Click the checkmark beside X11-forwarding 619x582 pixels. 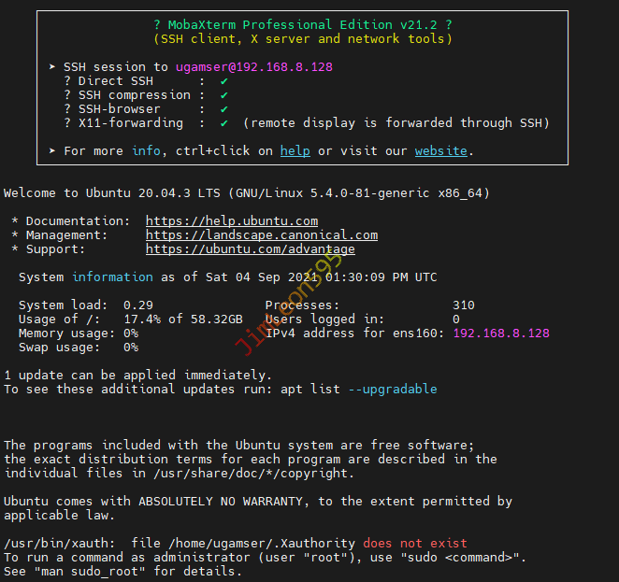coord(224,123)
